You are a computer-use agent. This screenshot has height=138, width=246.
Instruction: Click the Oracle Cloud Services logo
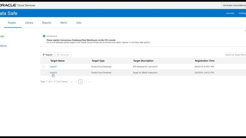(17, 5)
